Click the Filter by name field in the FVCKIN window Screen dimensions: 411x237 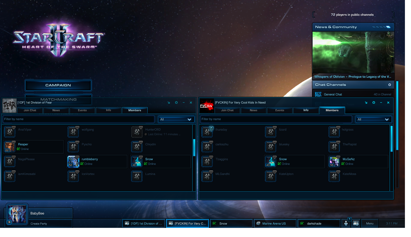coord(276,119)
